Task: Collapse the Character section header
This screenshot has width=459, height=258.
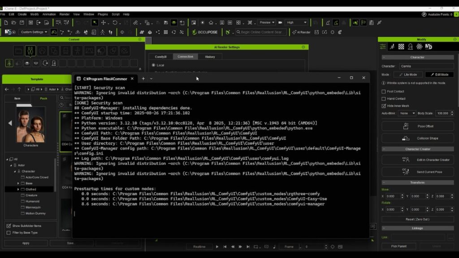Action: point(417,57)
